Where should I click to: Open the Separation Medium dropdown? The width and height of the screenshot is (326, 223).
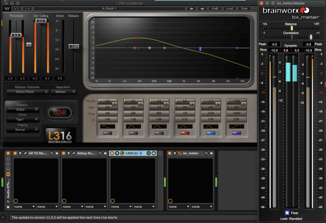[x=64, y=92]
